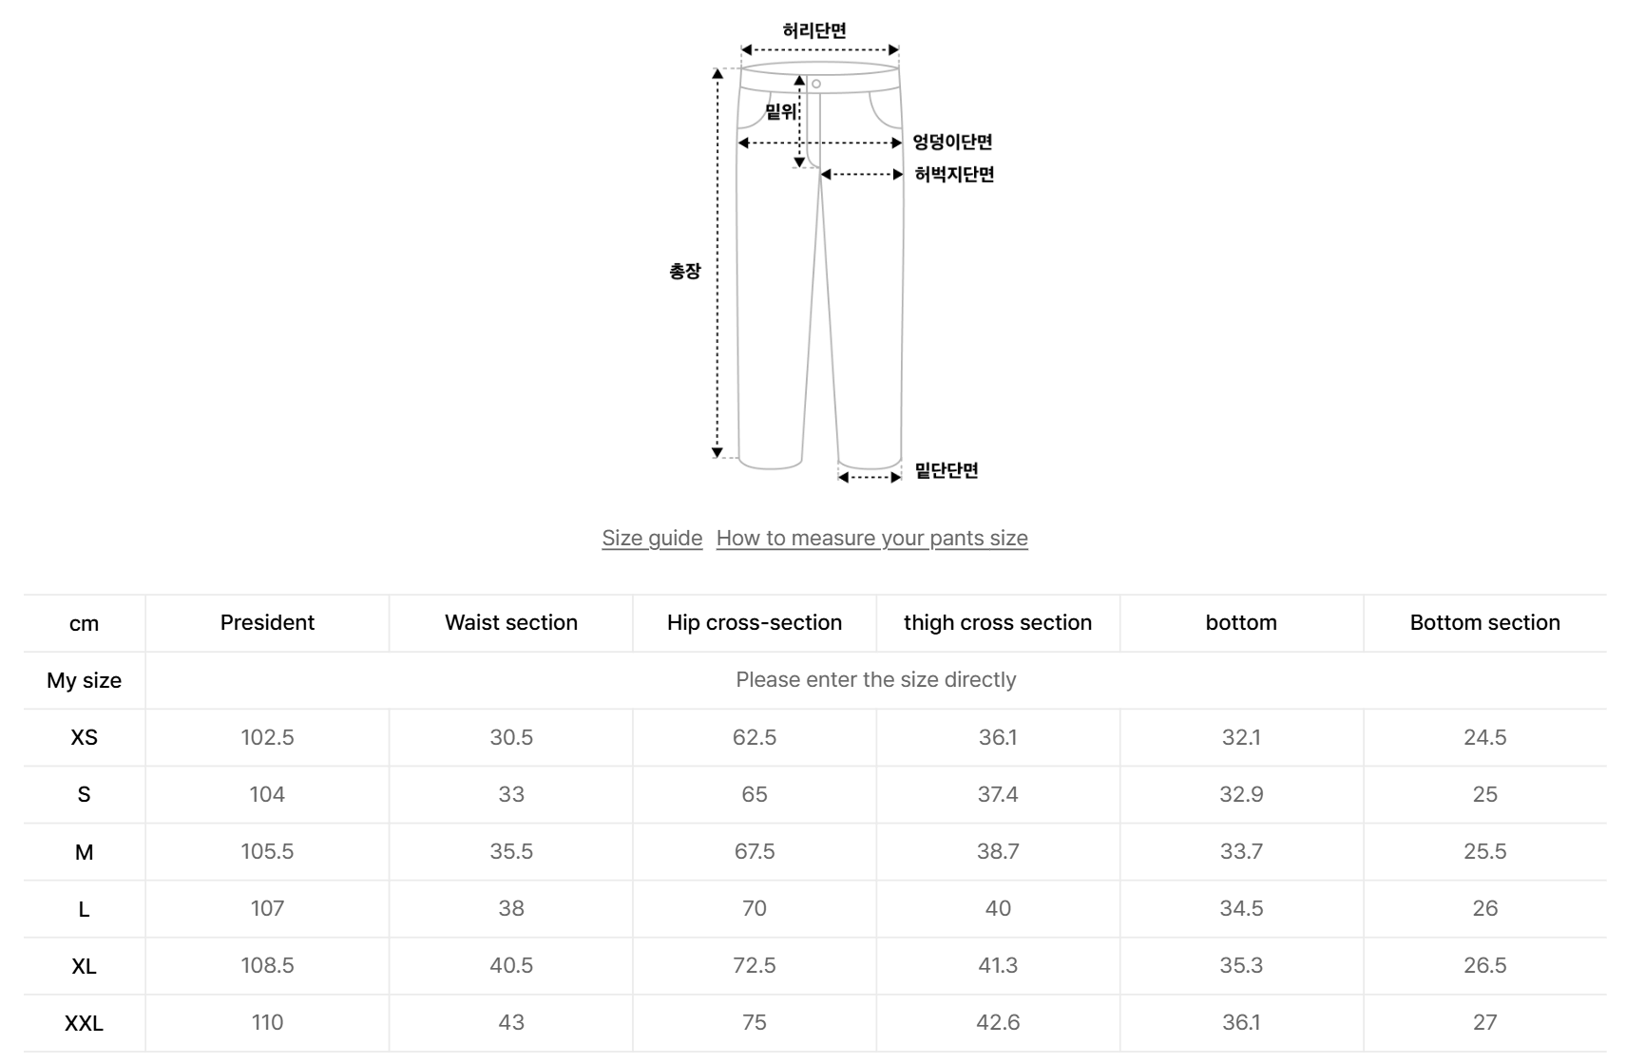Click the Hip cross-section header
1626x1063 pixels.
755,623
